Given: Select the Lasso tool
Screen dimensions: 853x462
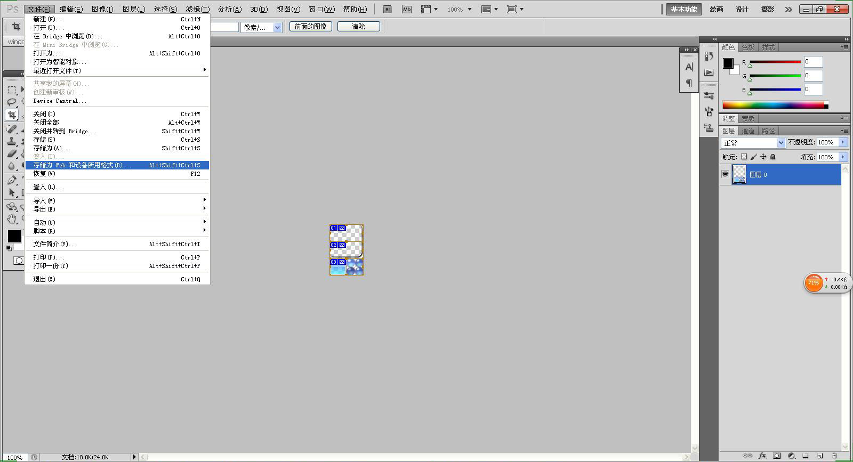Looking at the screenshot, I should pyautogui.click(x=12, y=102).
